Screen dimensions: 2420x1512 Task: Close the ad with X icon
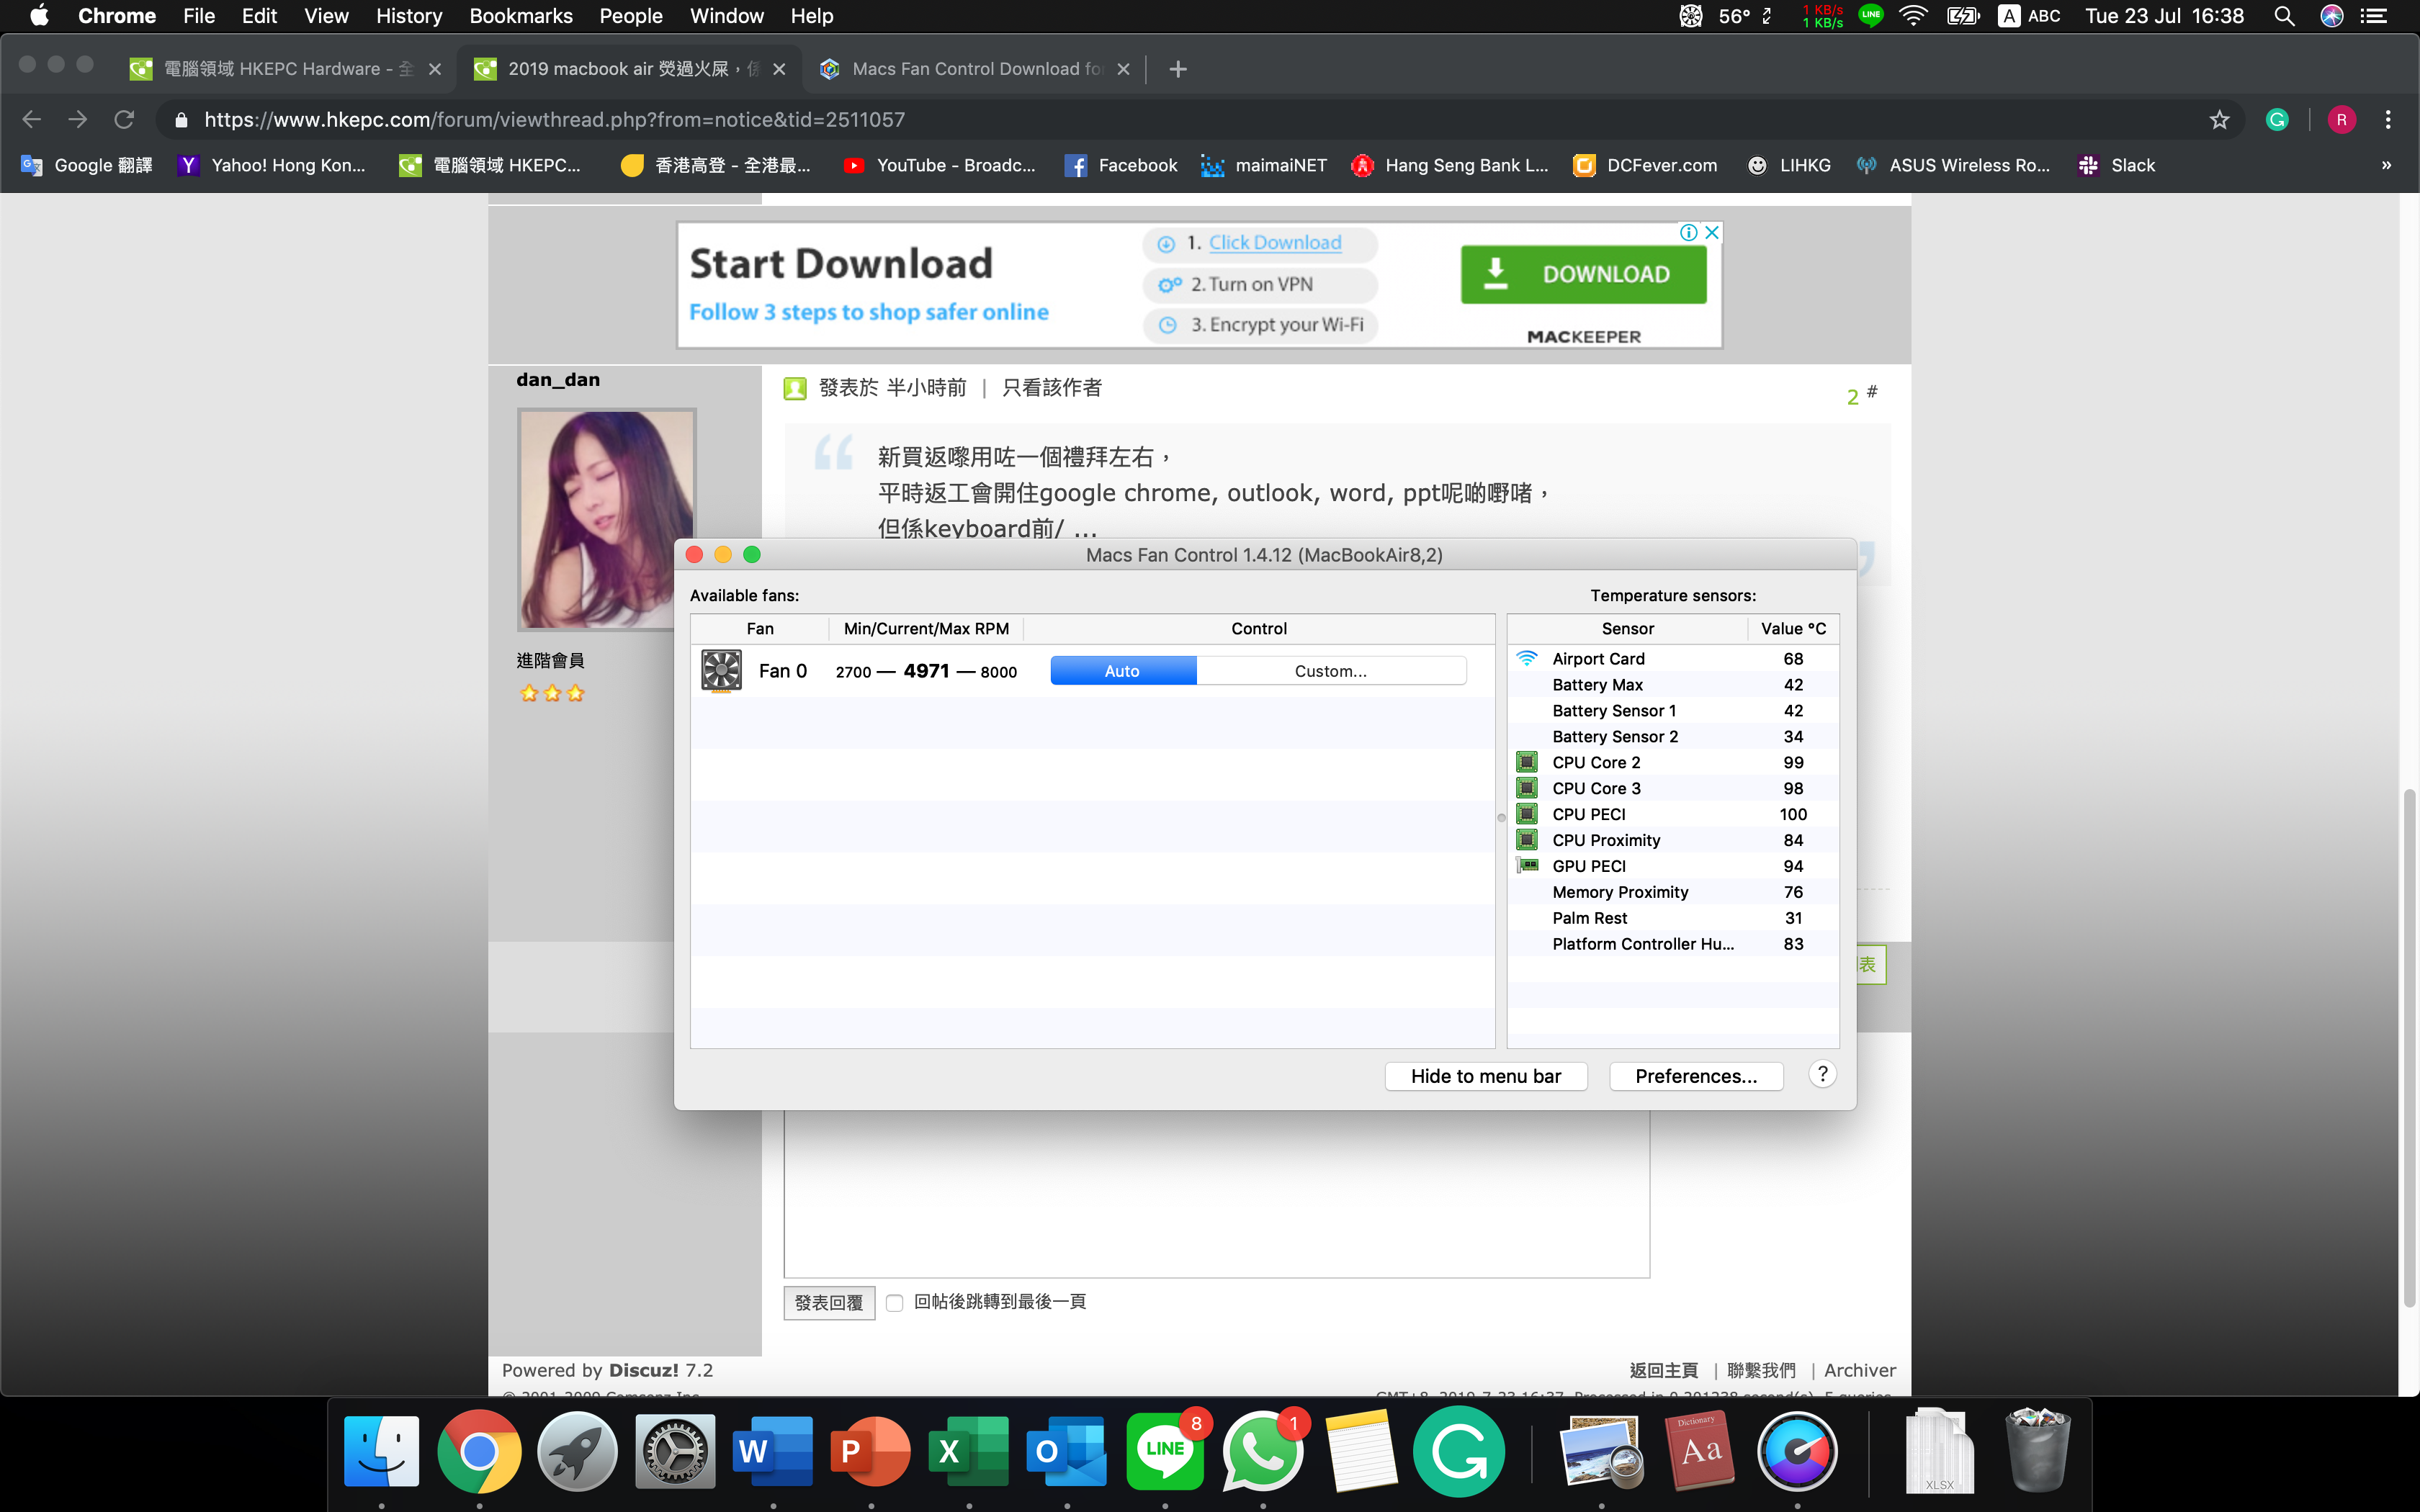[1712, 232]
